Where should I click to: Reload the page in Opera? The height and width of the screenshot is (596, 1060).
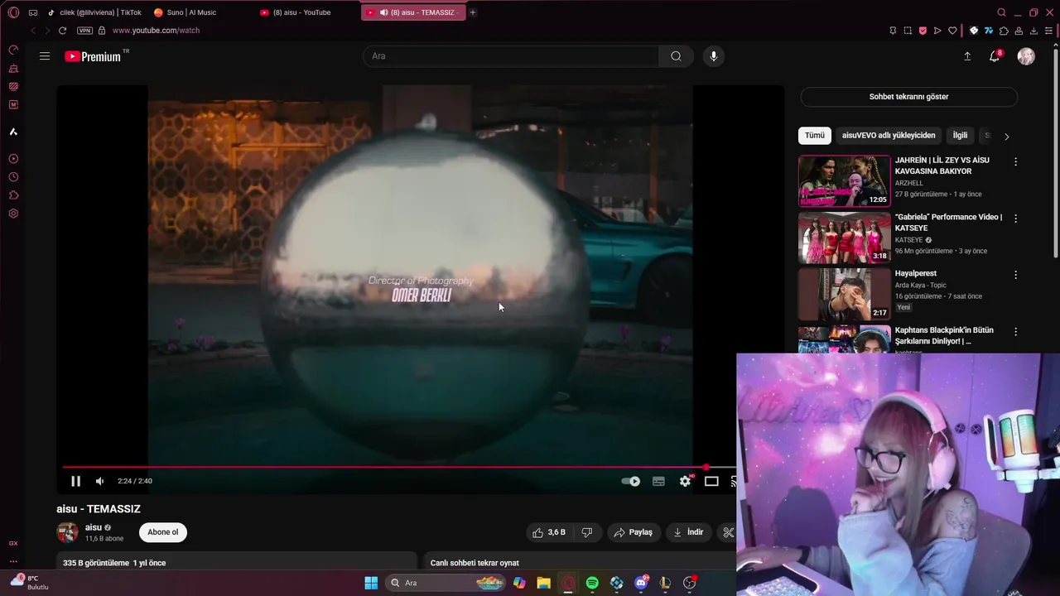point(62,31)
